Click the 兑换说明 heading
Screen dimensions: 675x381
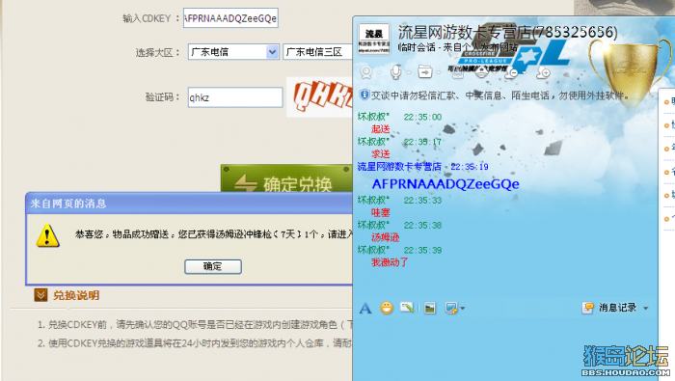76,295
